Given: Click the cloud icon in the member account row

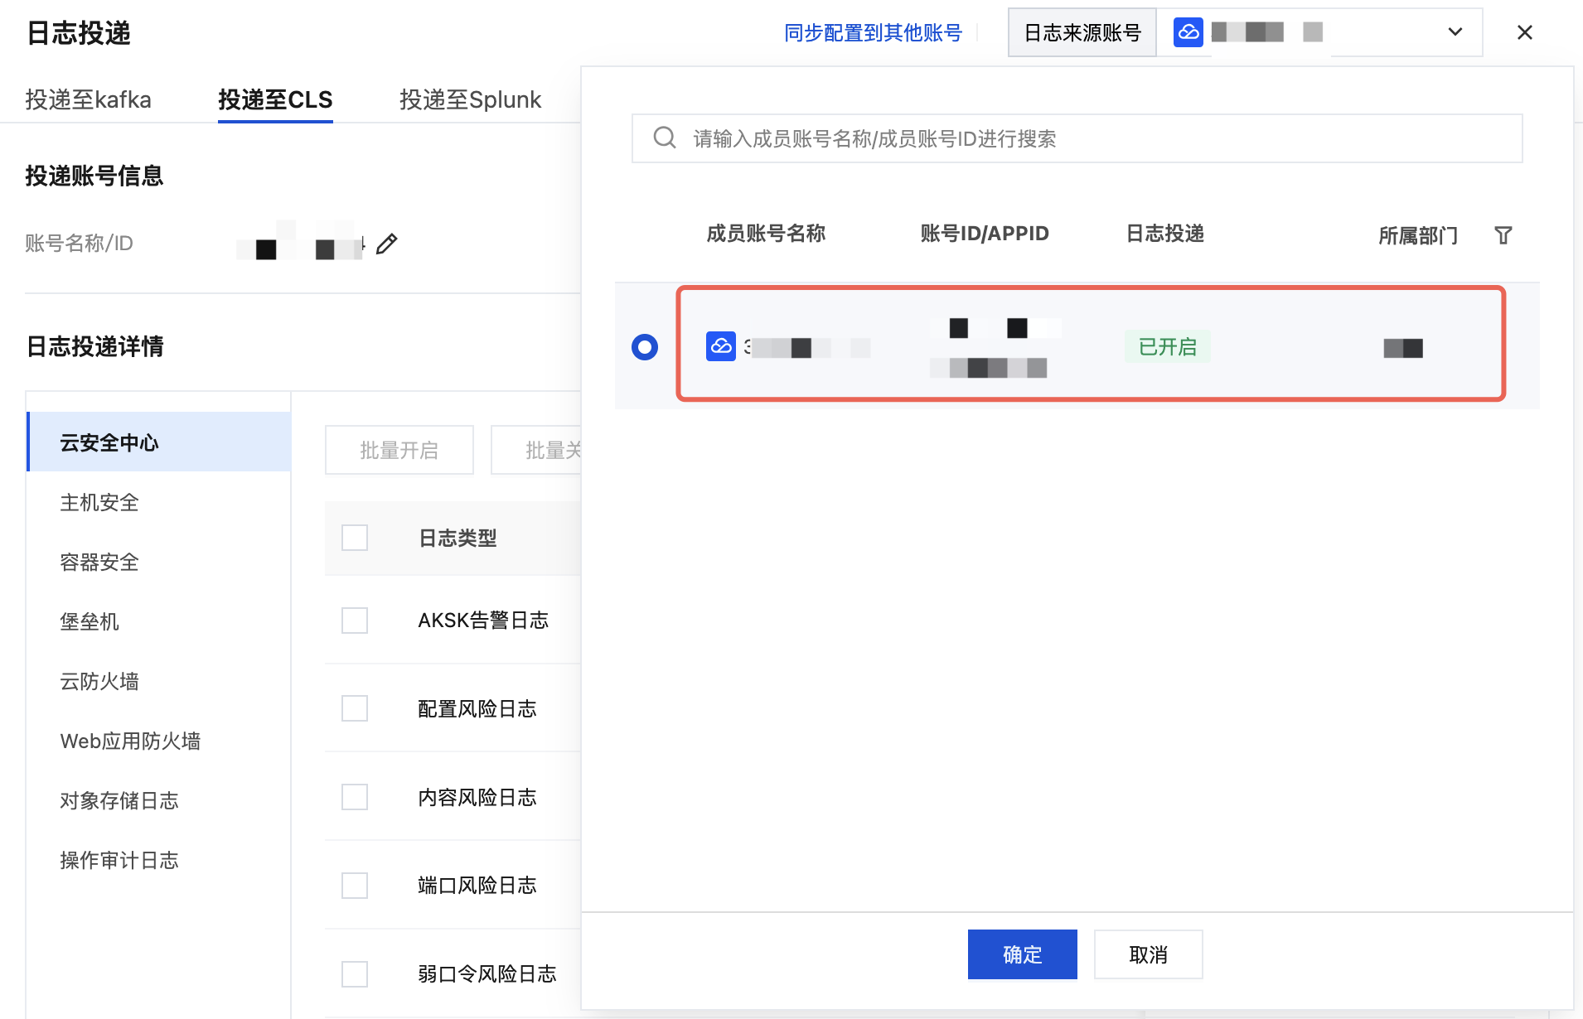Looking at the screenshot, I should tap(721, 346).
